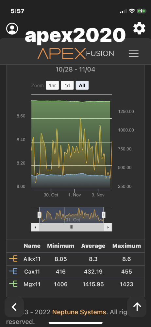Tap the Wi-Fi icon in status bar

pos(132,11)
